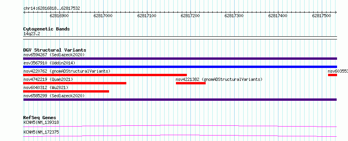Open gene KCNH5|NM_139318 label
Screen dimensions: 348x141
pyautogui.click(x=41, y=122)
